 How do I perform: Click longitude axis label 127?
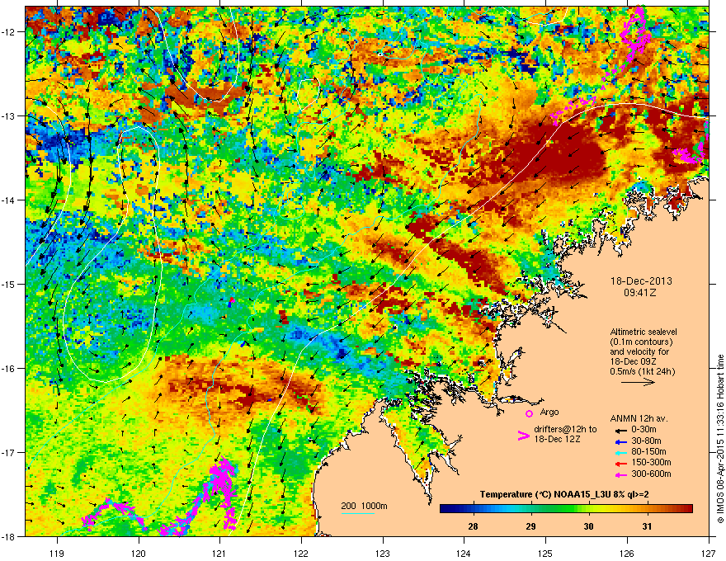click(709, 553)
